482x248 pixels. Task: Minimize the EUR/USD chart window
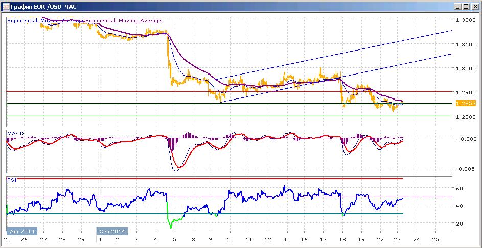(458, 6)
